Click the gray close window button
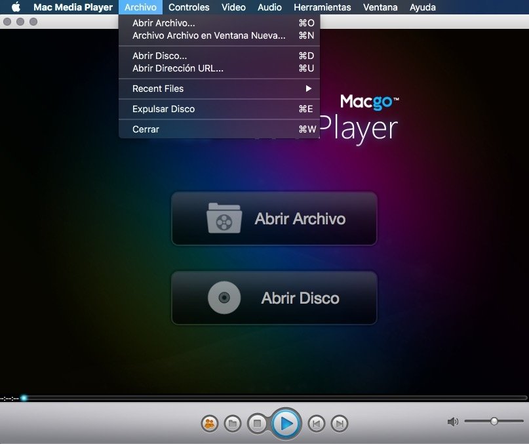 (7, 22)
